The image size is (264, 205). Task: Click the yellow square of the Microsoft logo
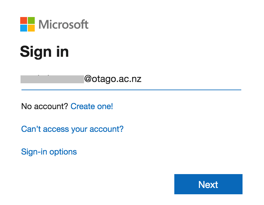point(31,28)
